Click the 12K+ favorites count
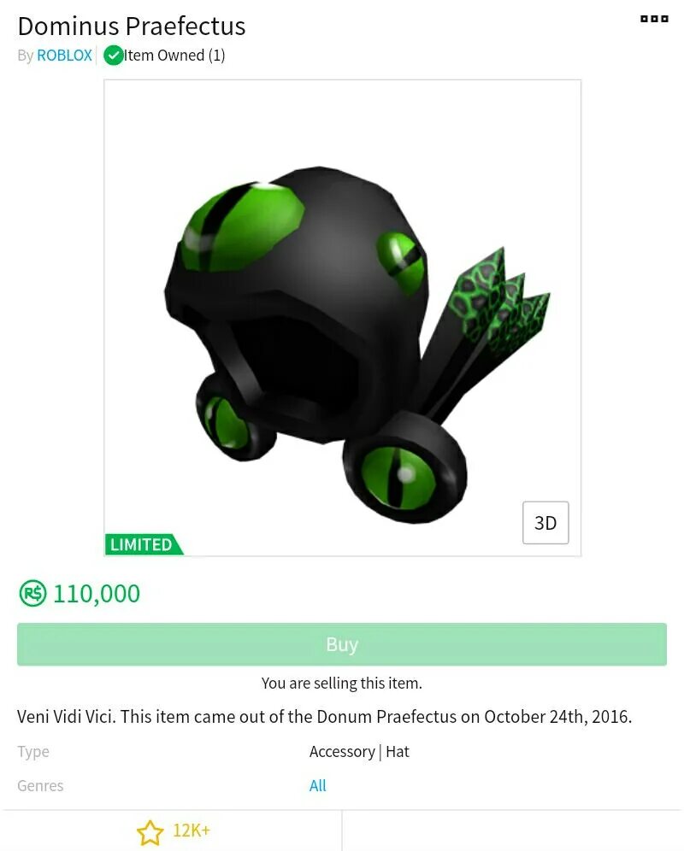Image resolution: width=684 pixels, height=851 pixels. (x=192, y=830)
